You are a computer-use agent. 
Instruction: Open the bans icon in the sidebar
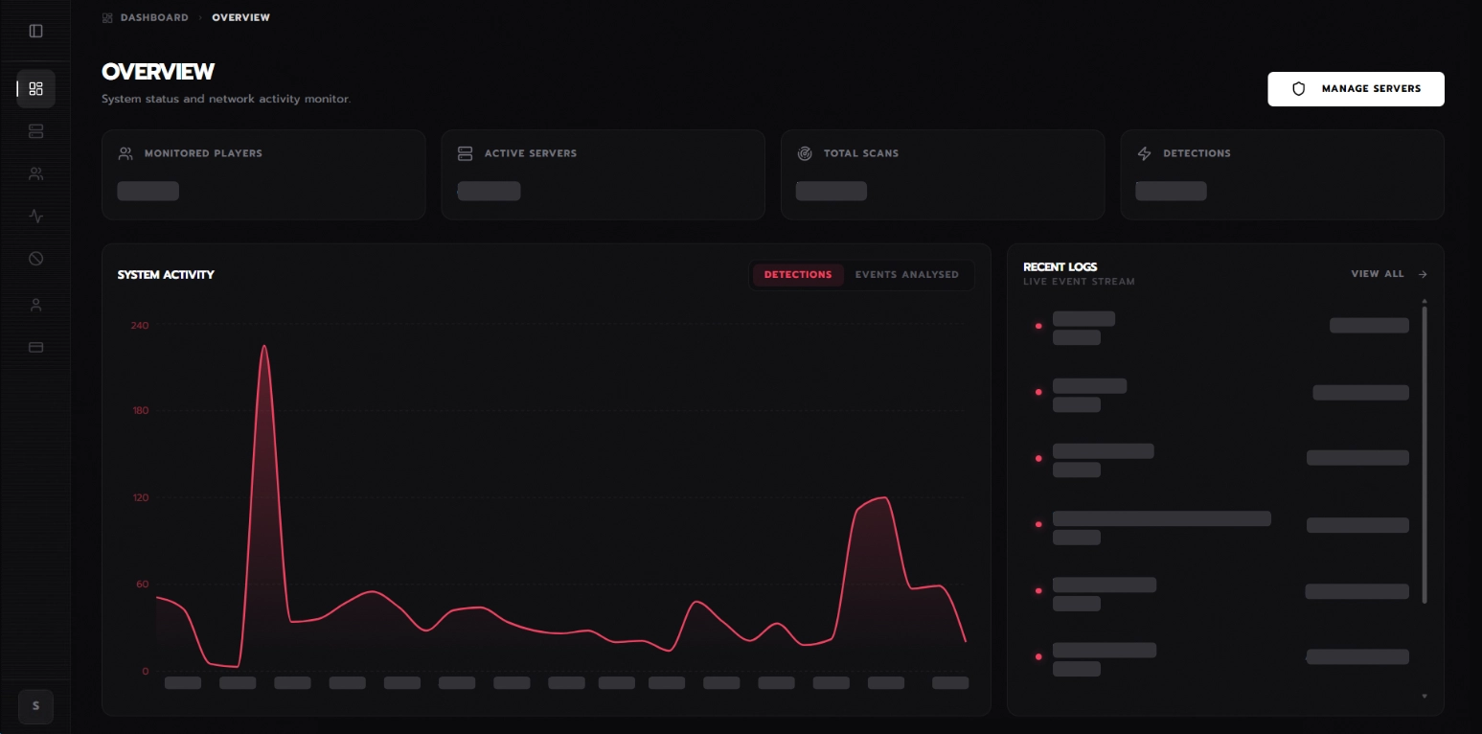[35, 258]
